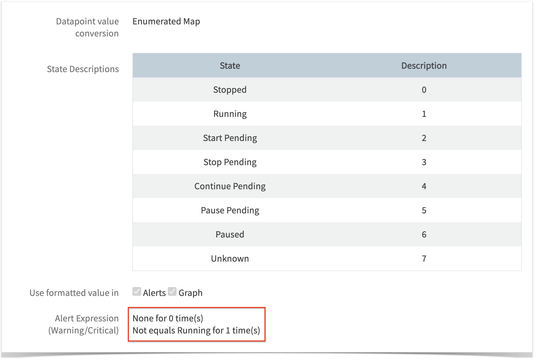536x360 pixels.
Task: Edit the critical expression Not equals Running
Action: click(x=196, y=331)
